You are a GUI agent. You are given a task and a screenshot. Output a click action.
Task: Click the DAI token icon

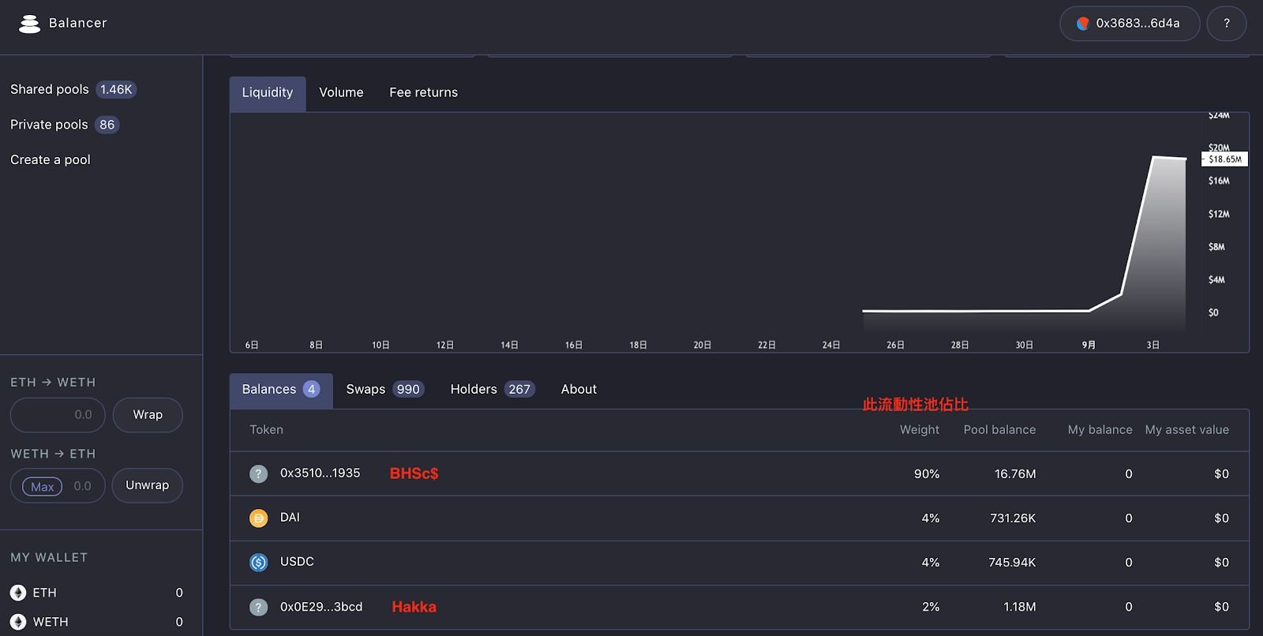click(x=258, y=518)
